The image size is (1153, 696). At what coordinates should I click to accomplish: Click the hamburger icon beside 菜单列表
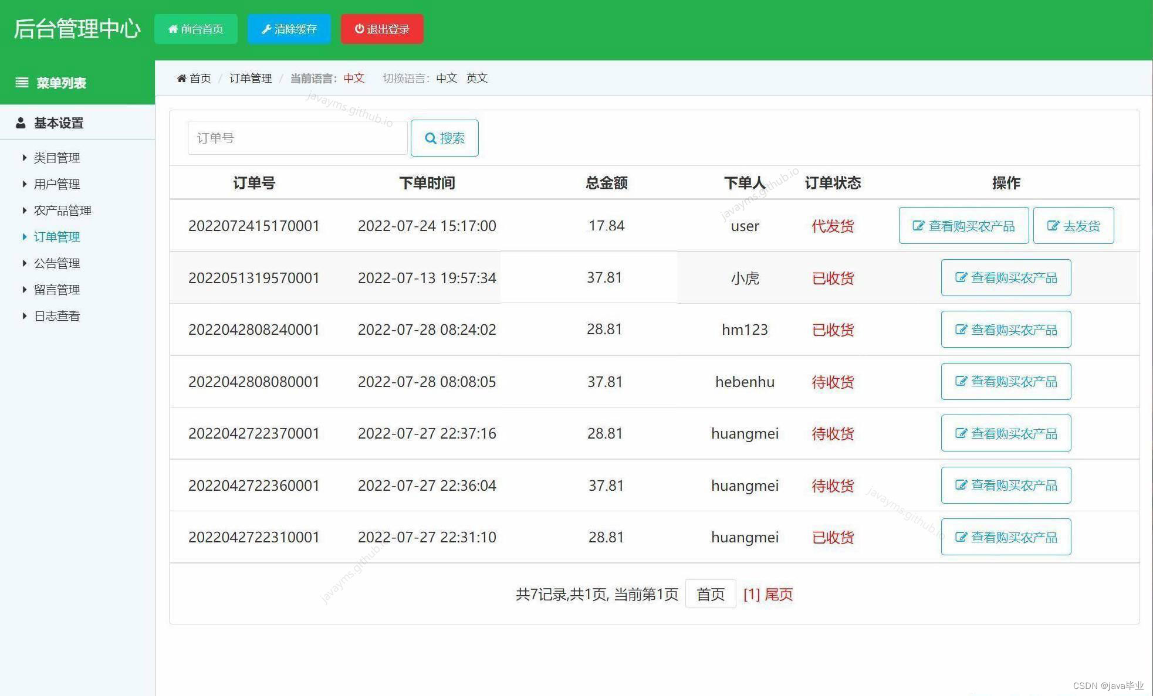click(x=22, y=83)
